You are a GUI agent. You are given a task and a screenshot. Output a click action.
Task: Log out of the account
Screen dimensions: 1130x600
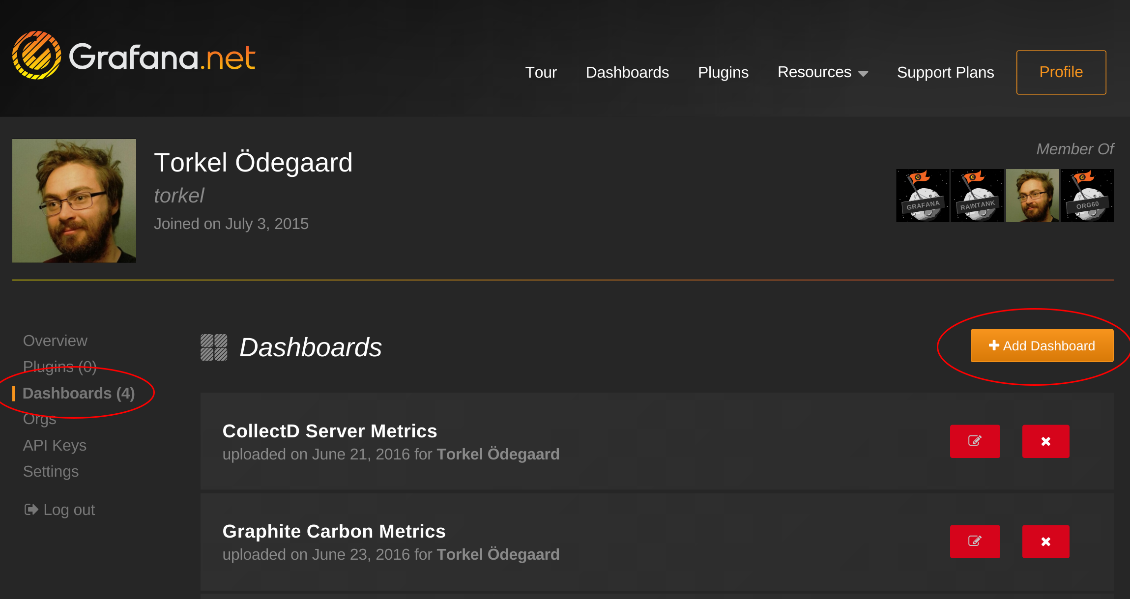(x=59, y=510)
